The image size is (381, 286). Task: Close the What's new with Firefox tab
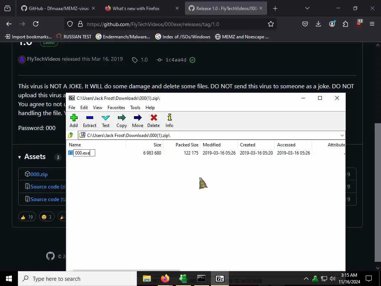[177, 8]
